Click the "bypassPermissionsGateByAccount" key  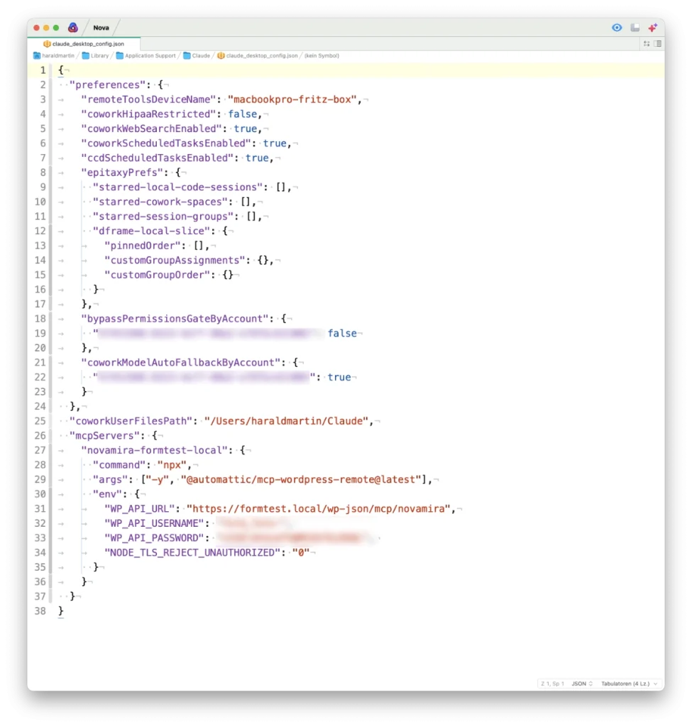coord(175,319)
